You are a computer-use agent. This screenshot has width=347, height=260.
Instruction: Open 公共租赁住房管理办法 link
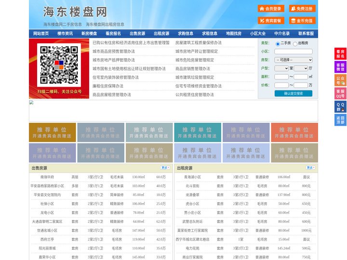pyautogui.click(x=195, y=95)
